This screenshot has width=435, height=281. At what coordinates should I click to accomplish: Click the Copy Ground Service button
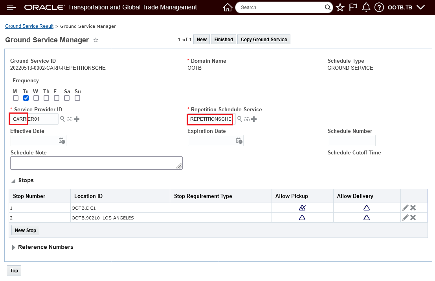coord(264,40)
